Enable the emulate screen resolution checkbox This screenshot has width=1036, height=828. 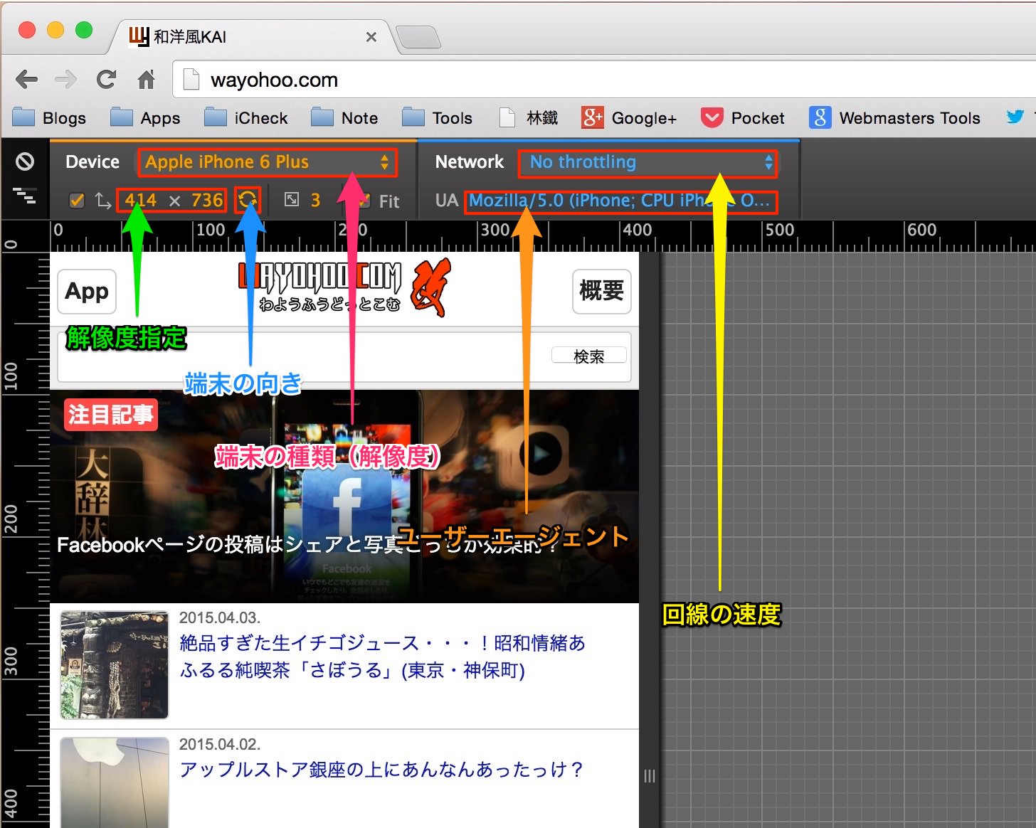77,201
